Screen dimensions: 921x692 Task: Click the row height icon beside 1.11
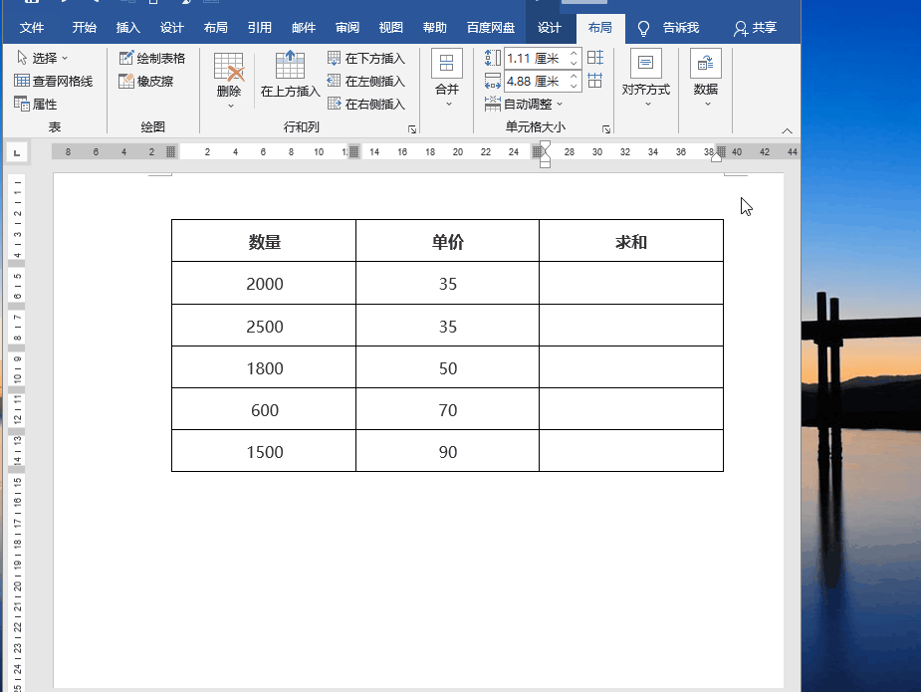coord(493,58)
